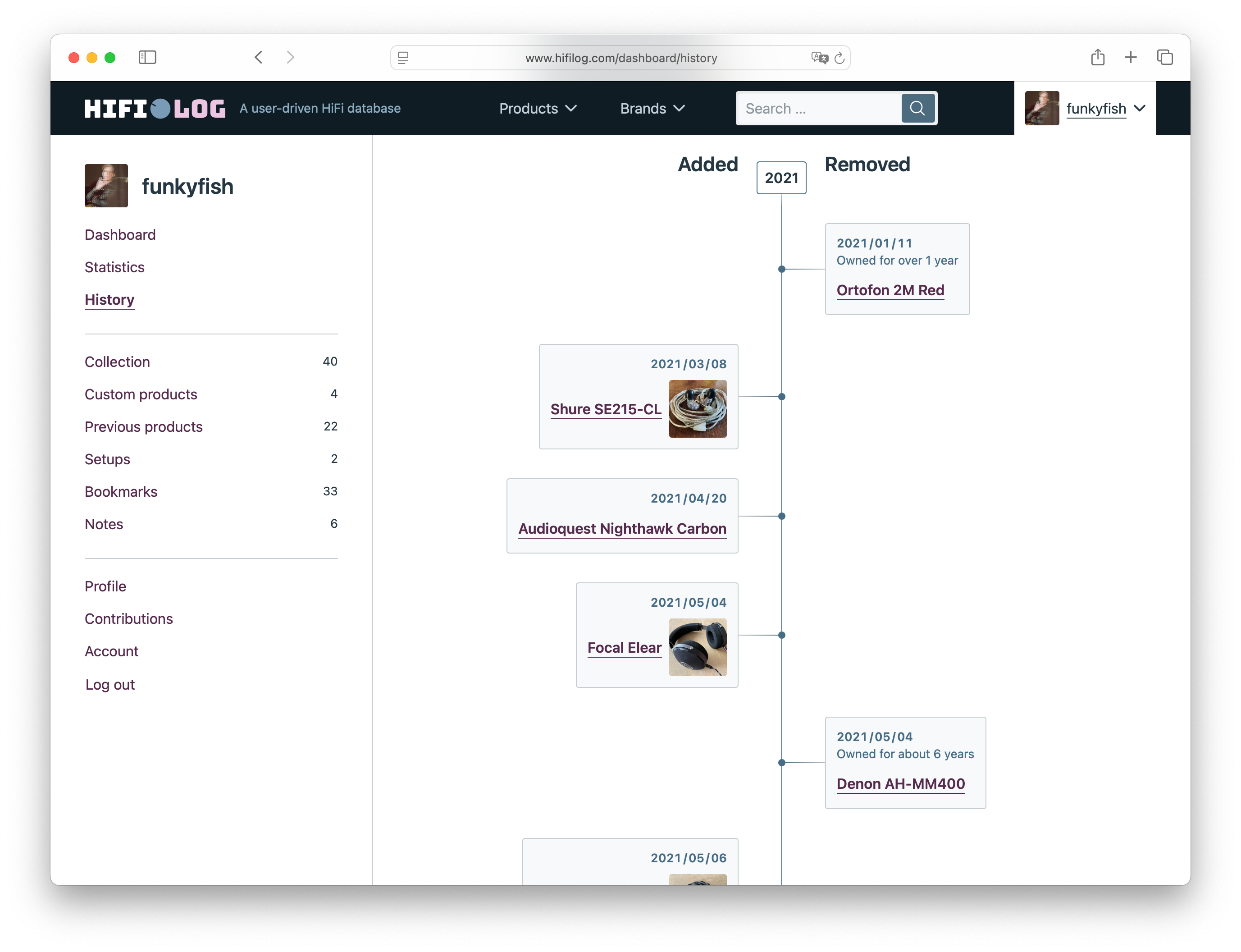The height and width of the screenshot is (952, 1241).
Task: Focus the Search input field
Action: pos(819,108)
